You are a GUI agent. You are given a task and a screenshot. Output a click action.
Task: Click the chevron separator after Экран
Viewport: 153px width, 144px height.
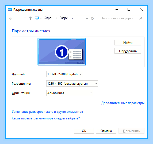coord(56,18)
